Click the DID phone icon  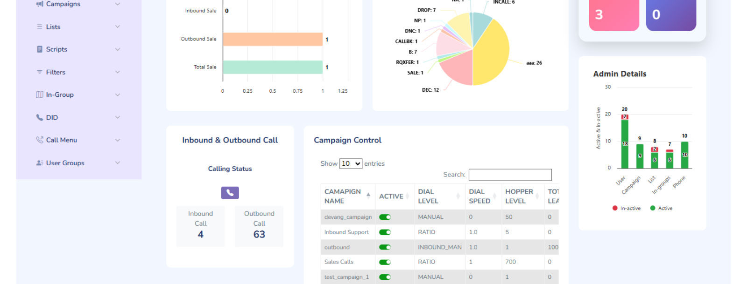(40, 118)
